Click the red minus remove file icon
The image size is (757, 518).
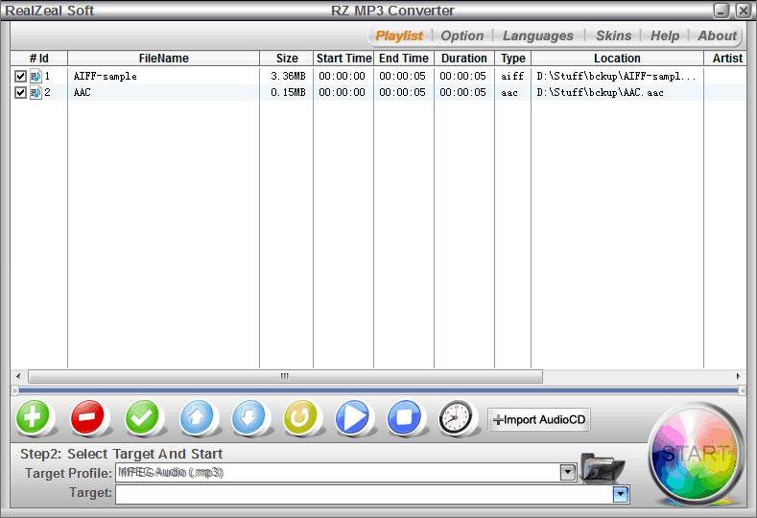[88, 416]
